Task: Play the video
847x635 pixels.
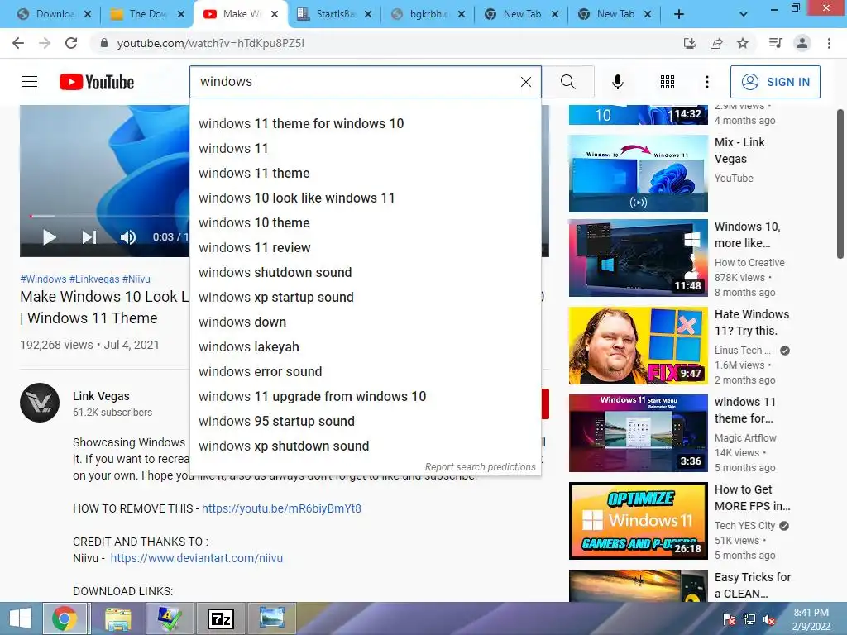Action: [x=49, y=237]
